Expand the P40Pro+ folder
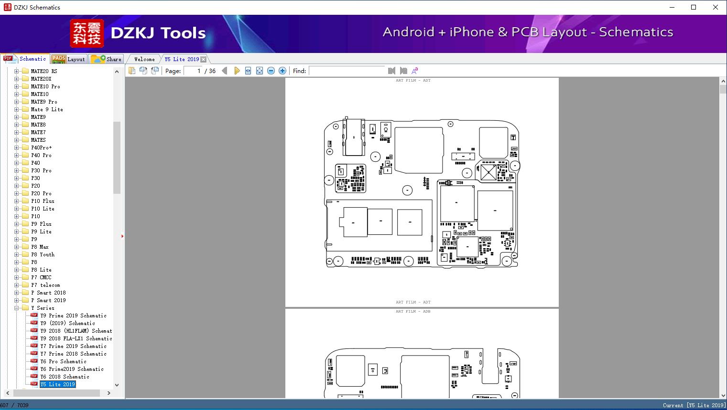 pyautogui.click(x=17, y=147)
